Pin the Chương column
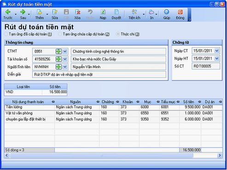 click(x=117, y=102)
